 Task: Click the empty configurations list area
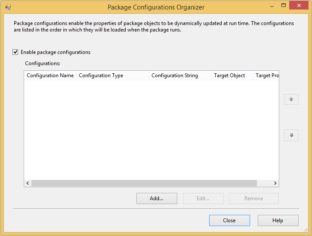(x=151, y=130)
